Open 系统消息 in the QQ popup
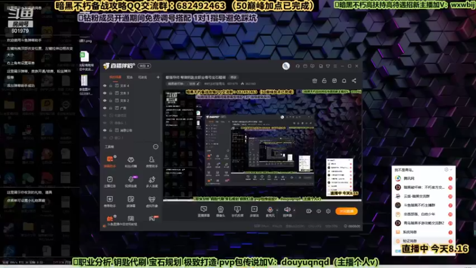Screen dimensions: 476x268 coord(424,232)
